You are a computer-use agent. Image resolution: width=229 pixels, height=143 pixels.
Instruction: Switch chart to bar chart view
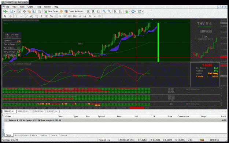pos(88,11)
